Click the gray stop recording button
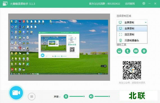160x103 pixels. click(32, 97)
